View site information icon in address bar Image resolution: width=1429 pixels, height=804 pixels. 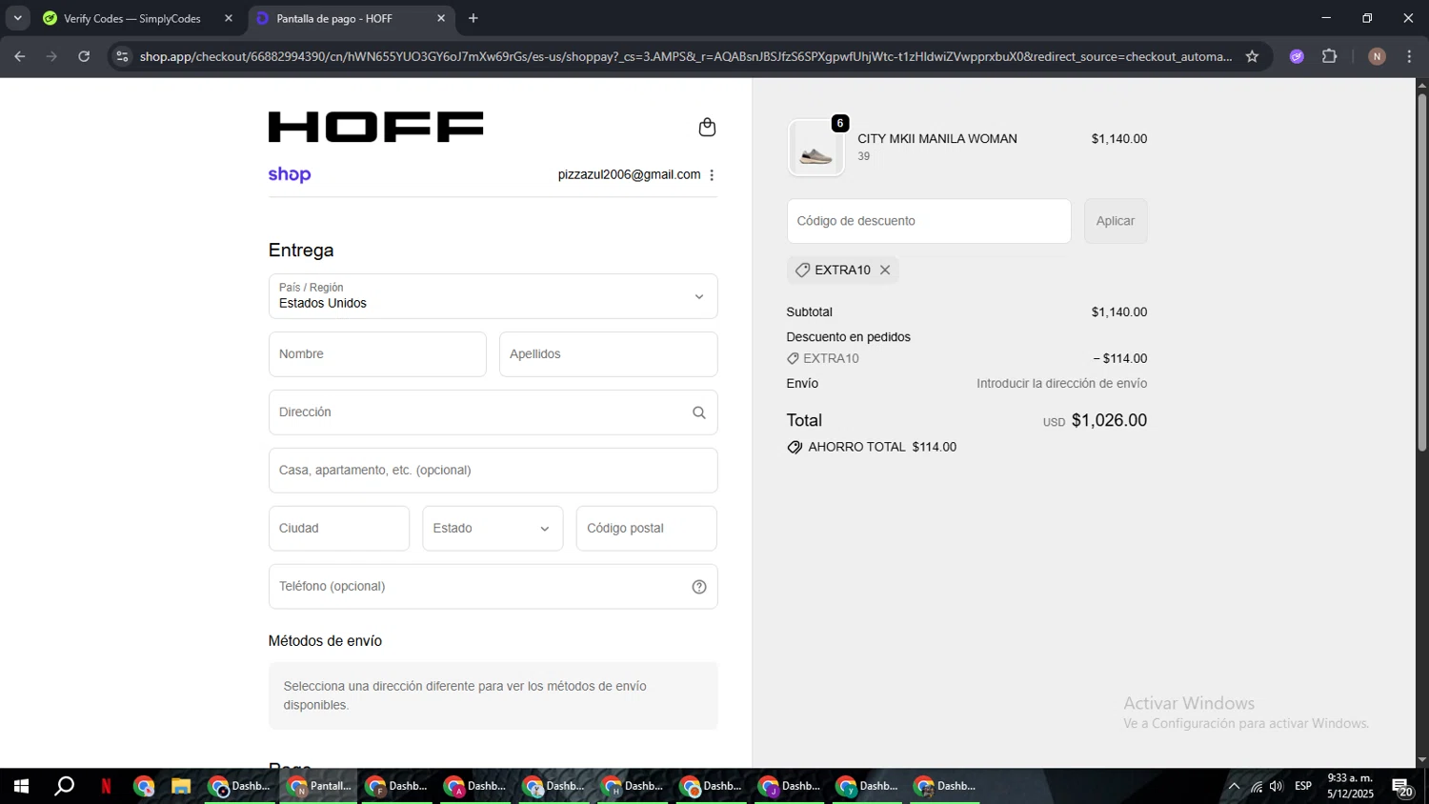[x=122, y=56]
